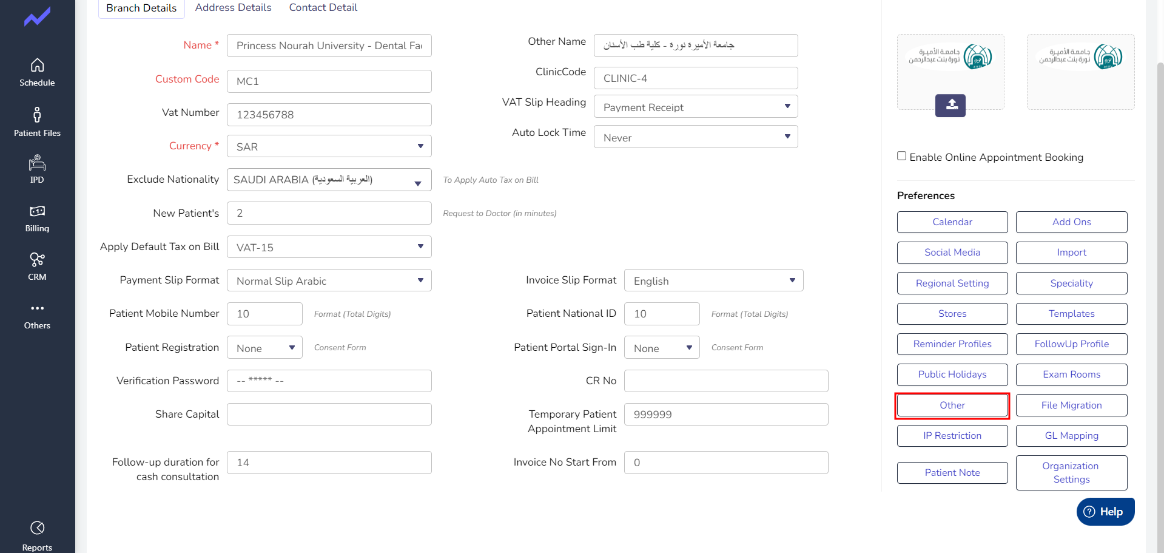Open Speciality preferences
This screenshot has height=553, width=1164.
point(1071,283)
